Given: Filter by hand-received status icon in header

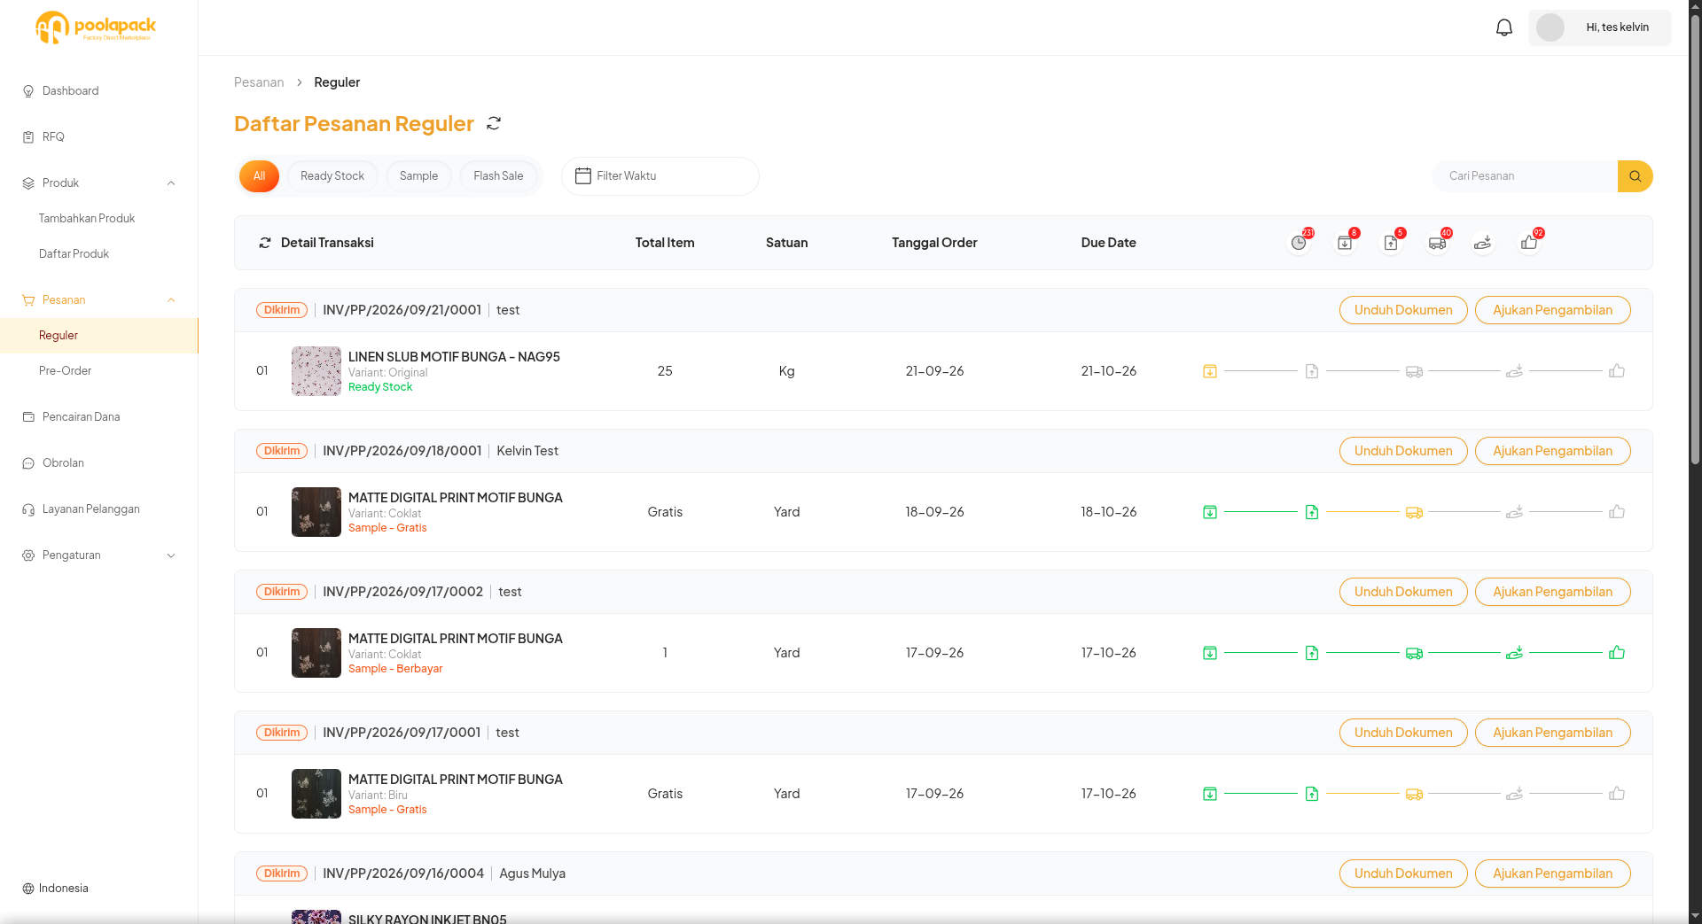Looking at the screenshot, I should coord(1483,243).
